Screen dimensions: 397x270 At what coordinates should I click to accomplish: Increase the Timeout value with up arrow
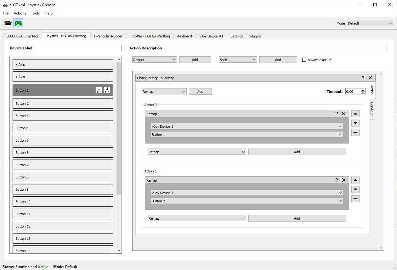[363, 90]
